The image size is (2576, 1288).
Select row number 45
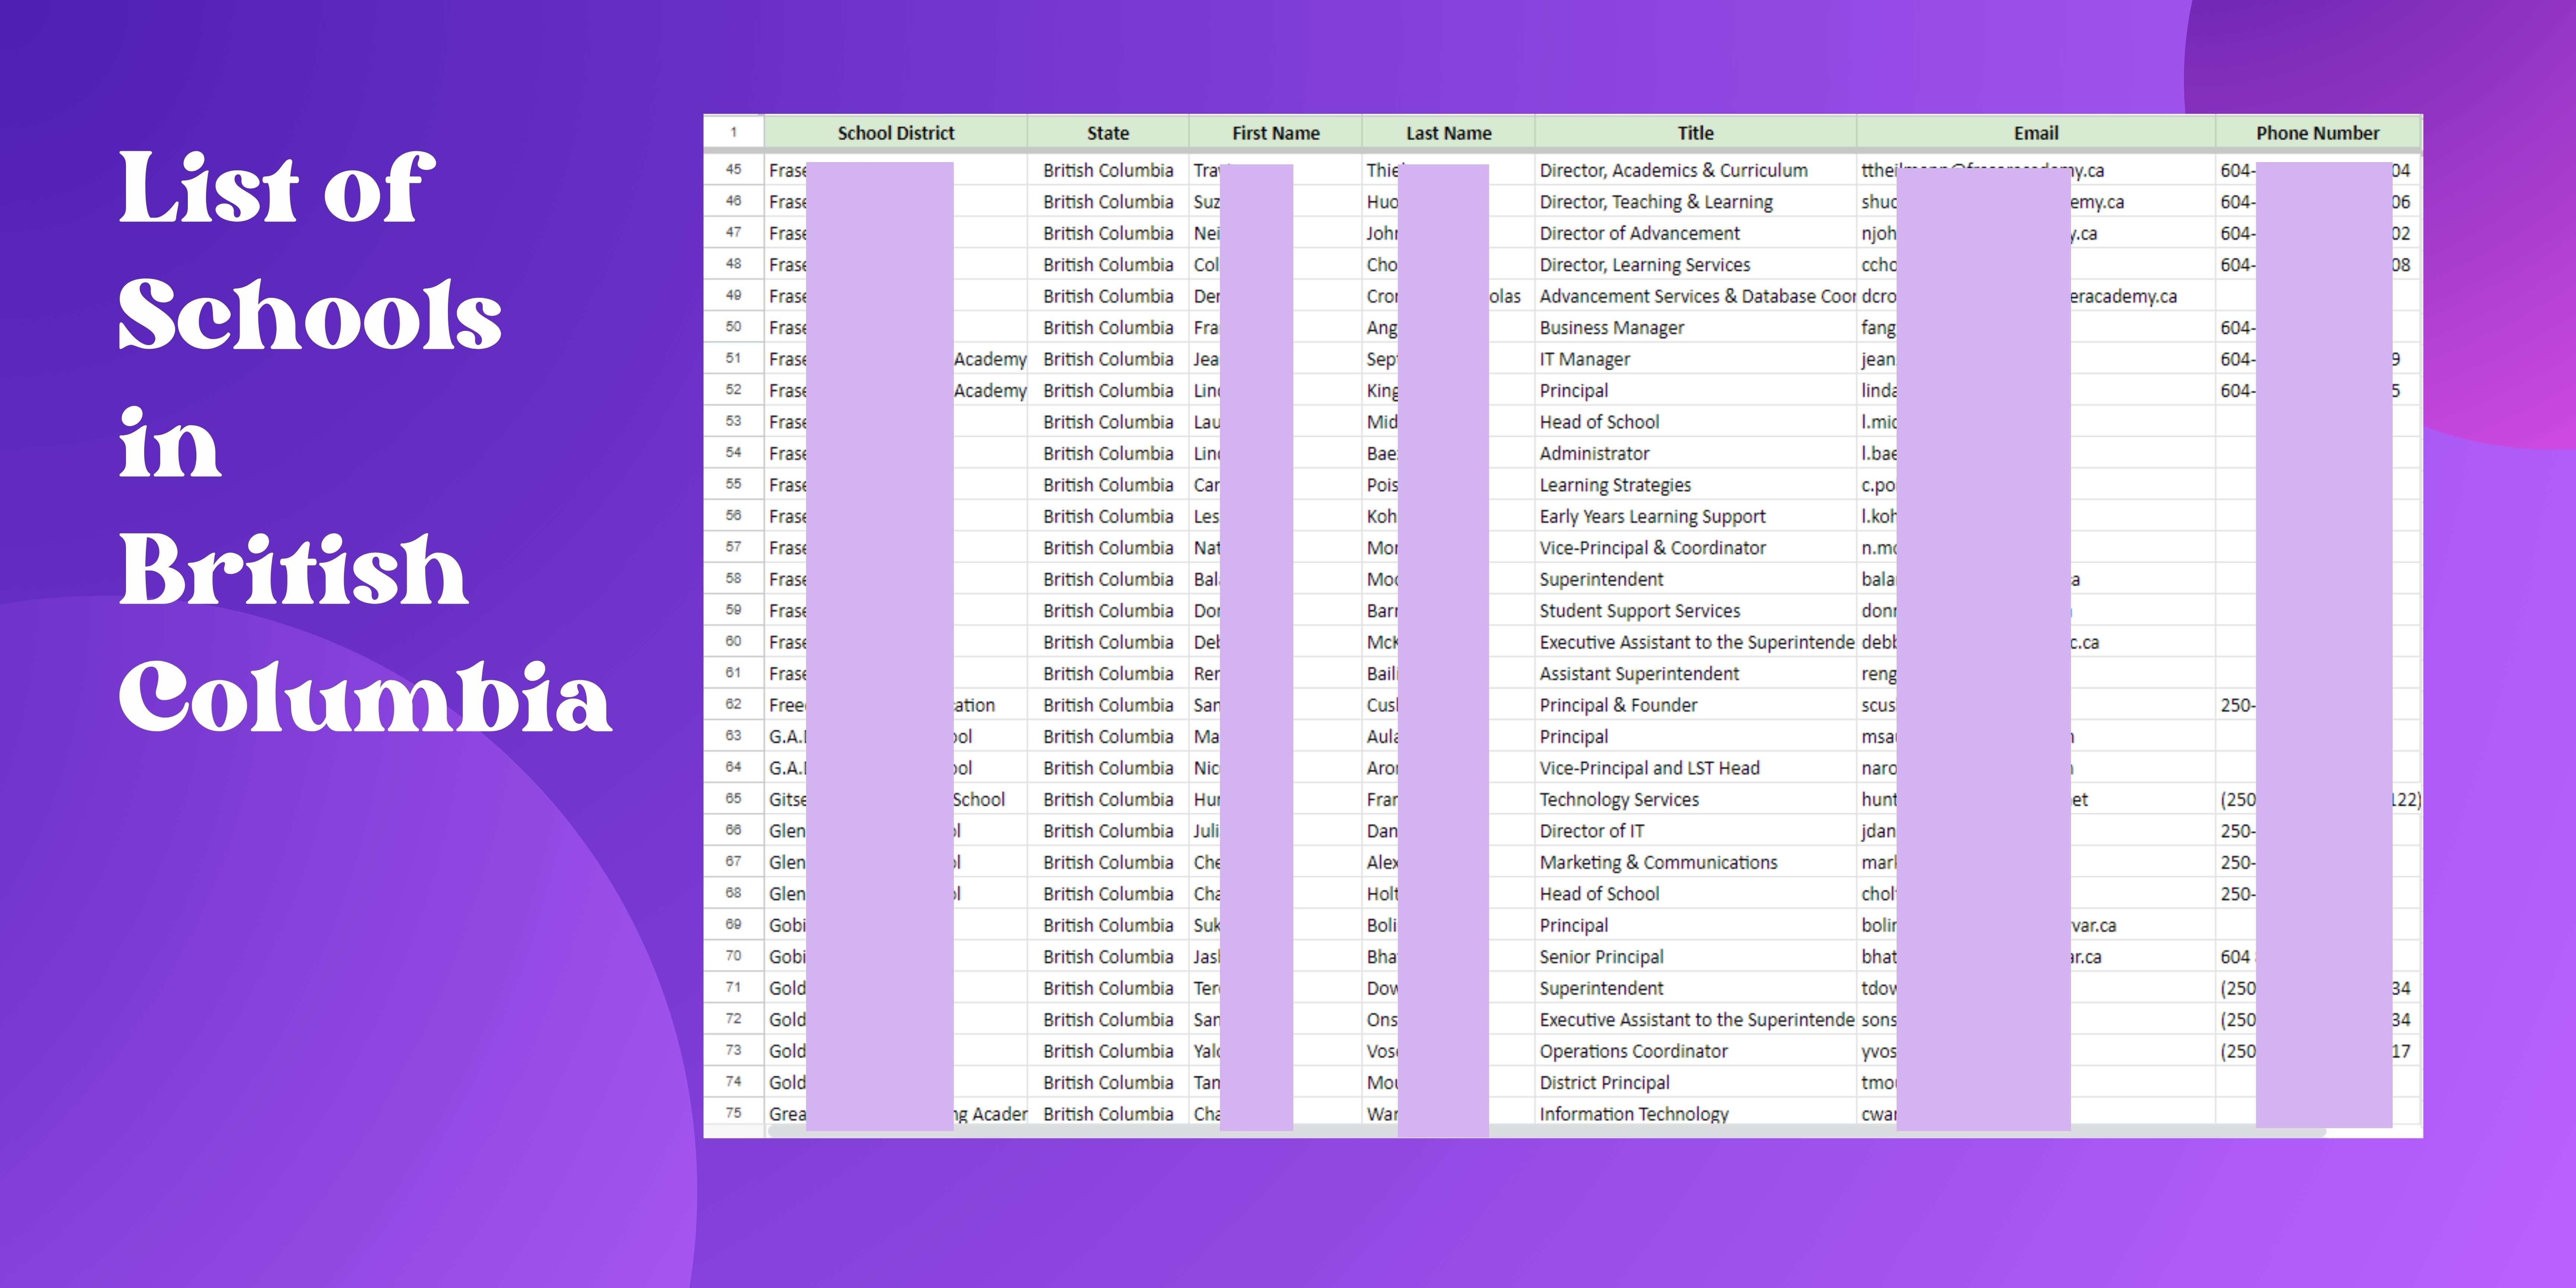(733, 170)
